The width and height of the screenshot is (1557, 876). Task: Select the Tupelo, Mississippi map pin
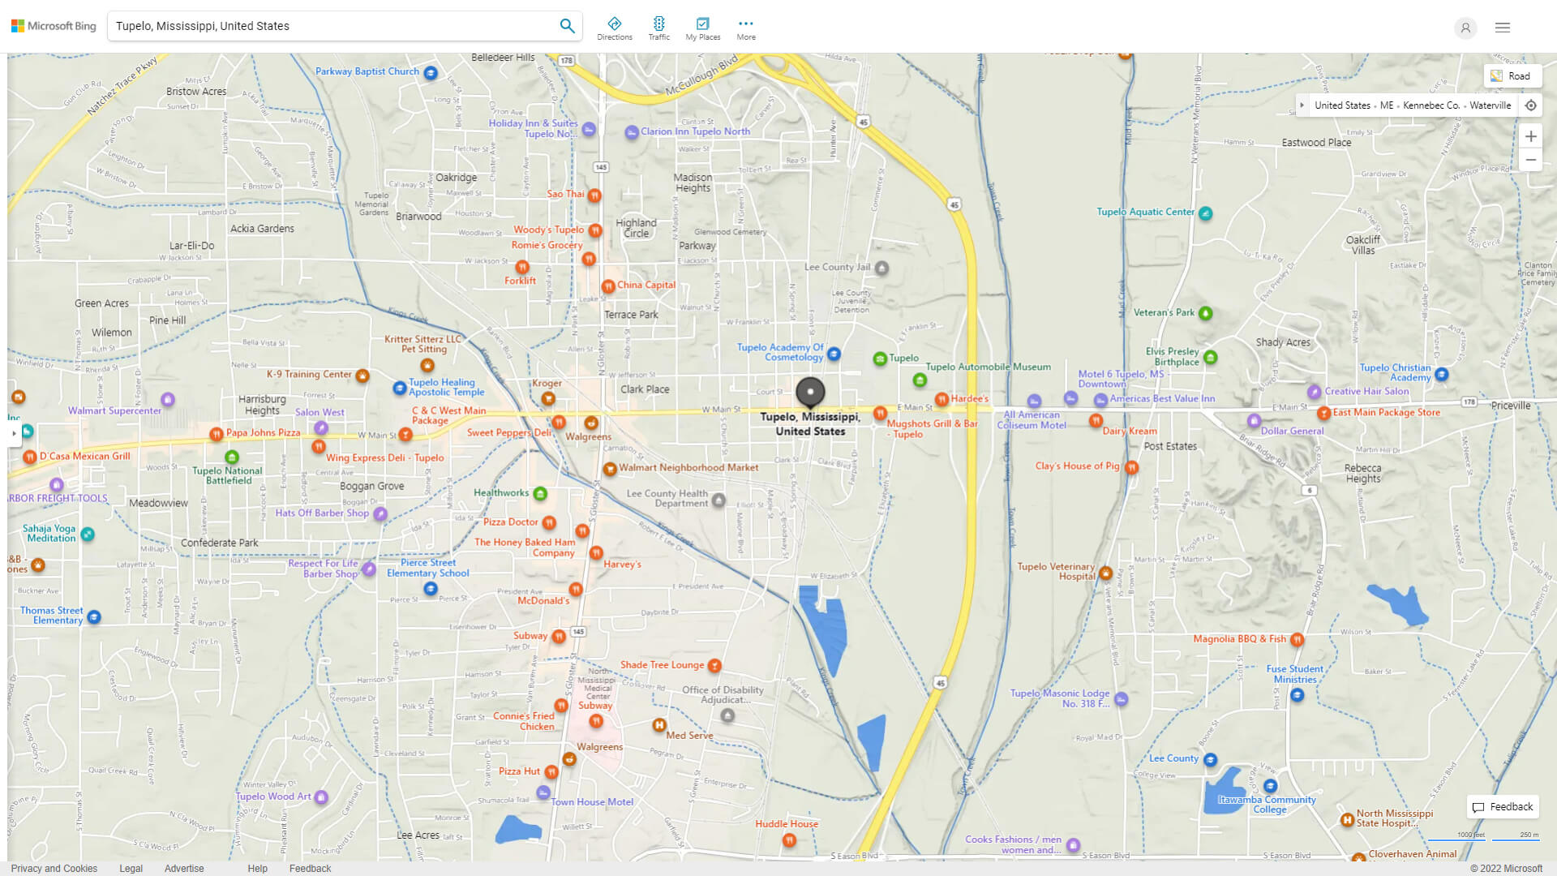pyautogui.click(x=810, y=392)
